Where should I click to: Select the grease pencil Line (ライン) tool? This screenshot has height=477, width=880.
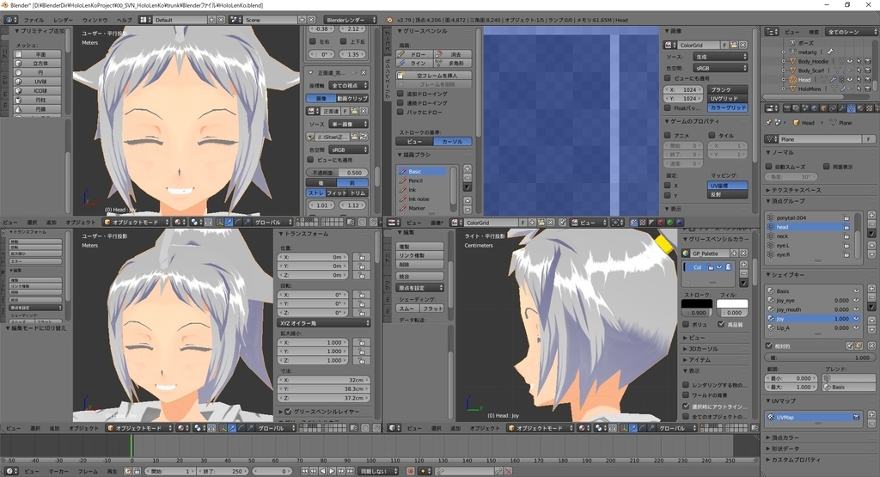[x=413, y=64]
